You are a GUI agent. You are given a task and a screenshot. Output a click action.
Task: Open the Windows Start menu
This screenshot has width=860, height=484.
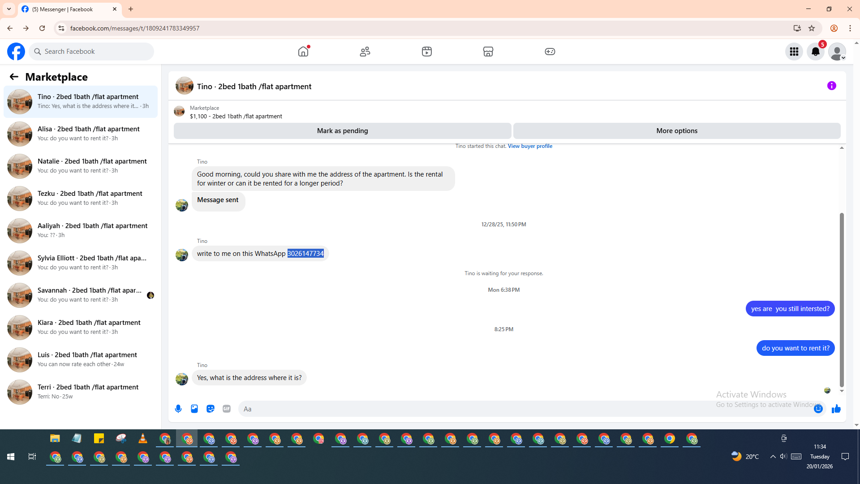pyautogui.click(x=11, y=457)
